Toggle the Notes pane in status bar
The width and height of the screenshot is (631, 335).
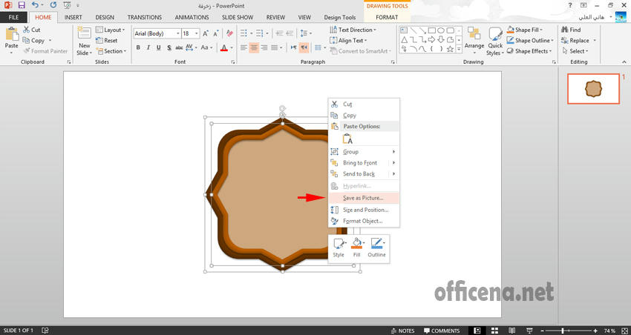pos(402,331)
